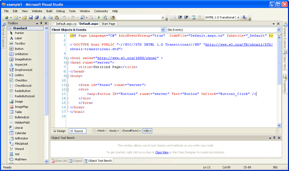Click the Undo arrow icon

[x=64, y=18]
